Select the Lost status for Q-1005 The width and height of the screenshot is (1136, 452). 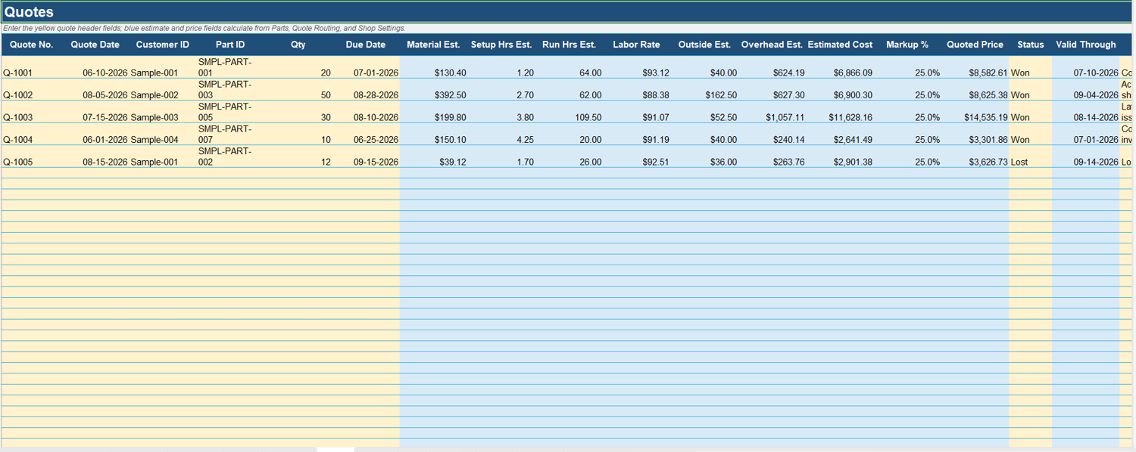(x=1019, y=162)
